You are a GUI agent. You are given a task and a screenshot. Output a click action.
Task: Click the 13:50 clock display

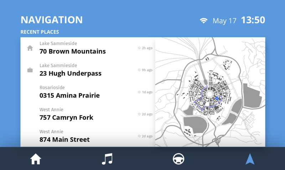click(x=253, y=20)
